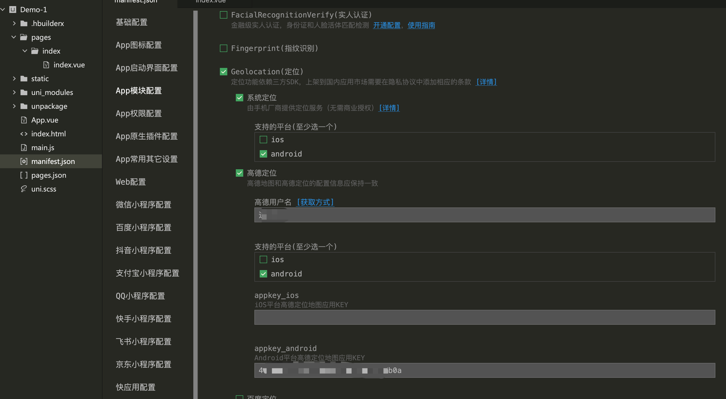Open App图标配置 section
Image resolution: width=726 pixels, height=399 pixels.
pos(139,45)
